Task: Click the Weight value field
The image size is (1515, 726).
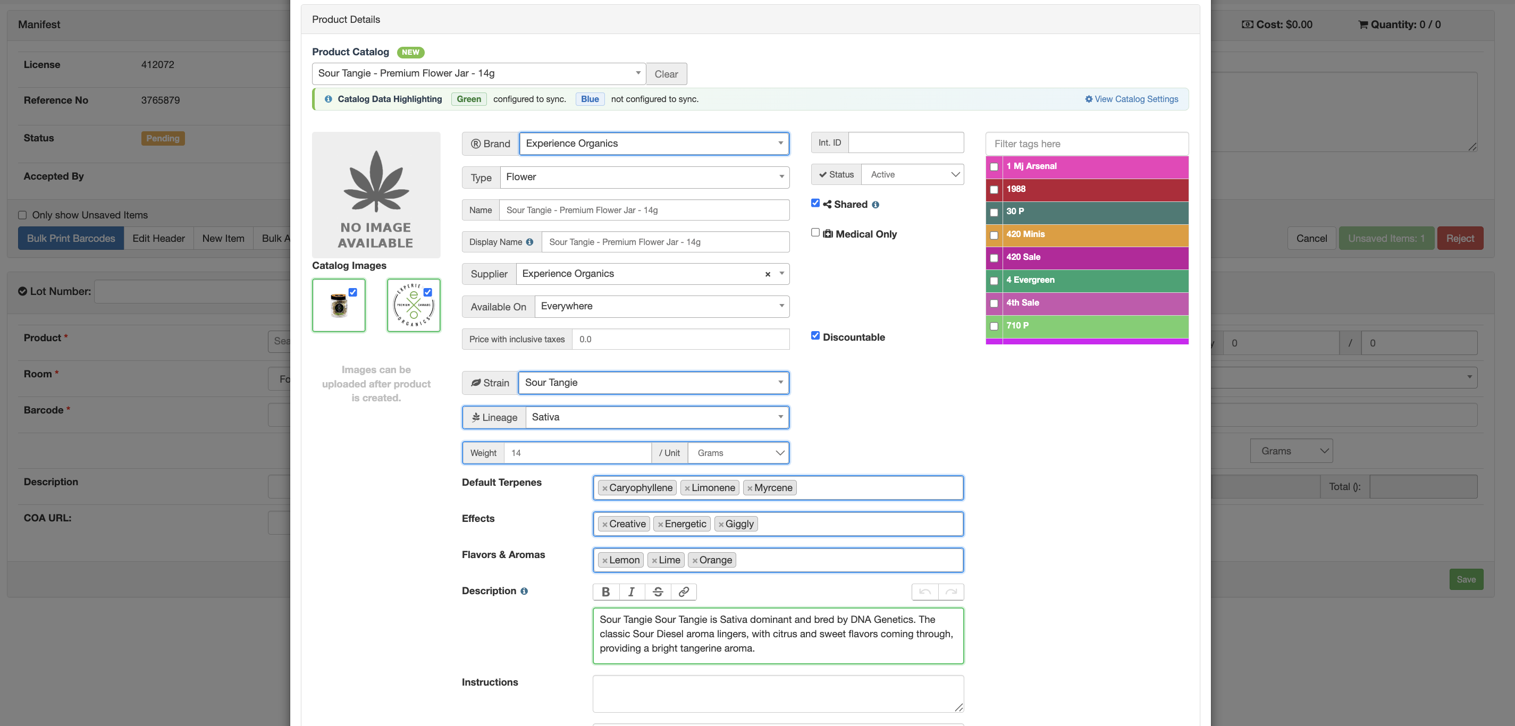Action: 577,453
